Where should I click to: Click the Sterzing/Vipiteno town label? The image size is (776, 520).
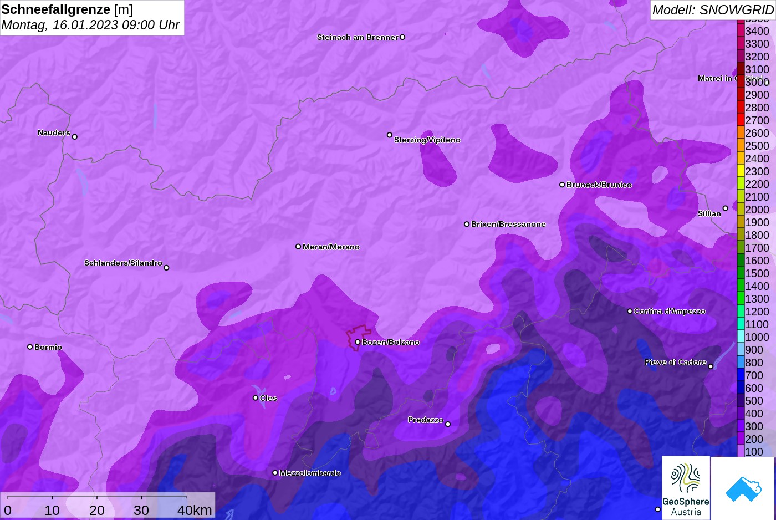coord(427,140)
